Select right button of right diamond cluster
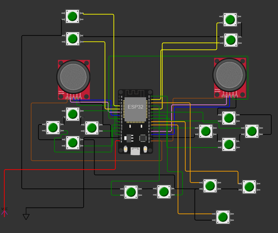This screenshot has height=233, width=278. (252, 131)
